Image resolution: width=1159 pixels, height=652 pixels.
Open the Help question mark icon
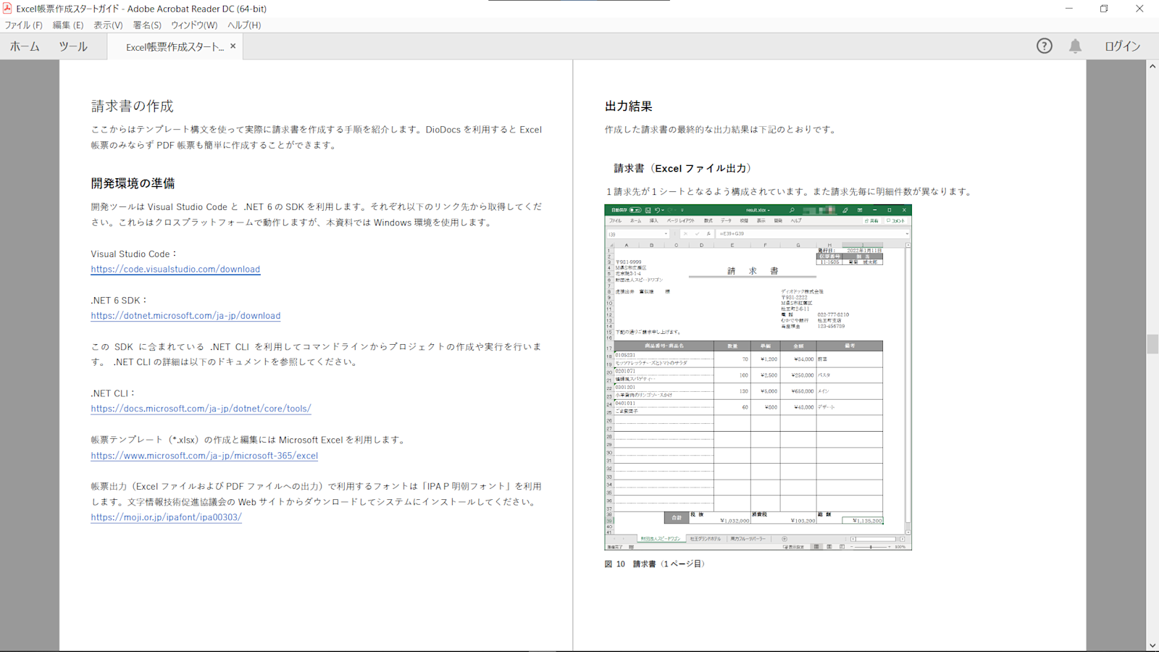pyautogui.click(x=1044, y=46)
